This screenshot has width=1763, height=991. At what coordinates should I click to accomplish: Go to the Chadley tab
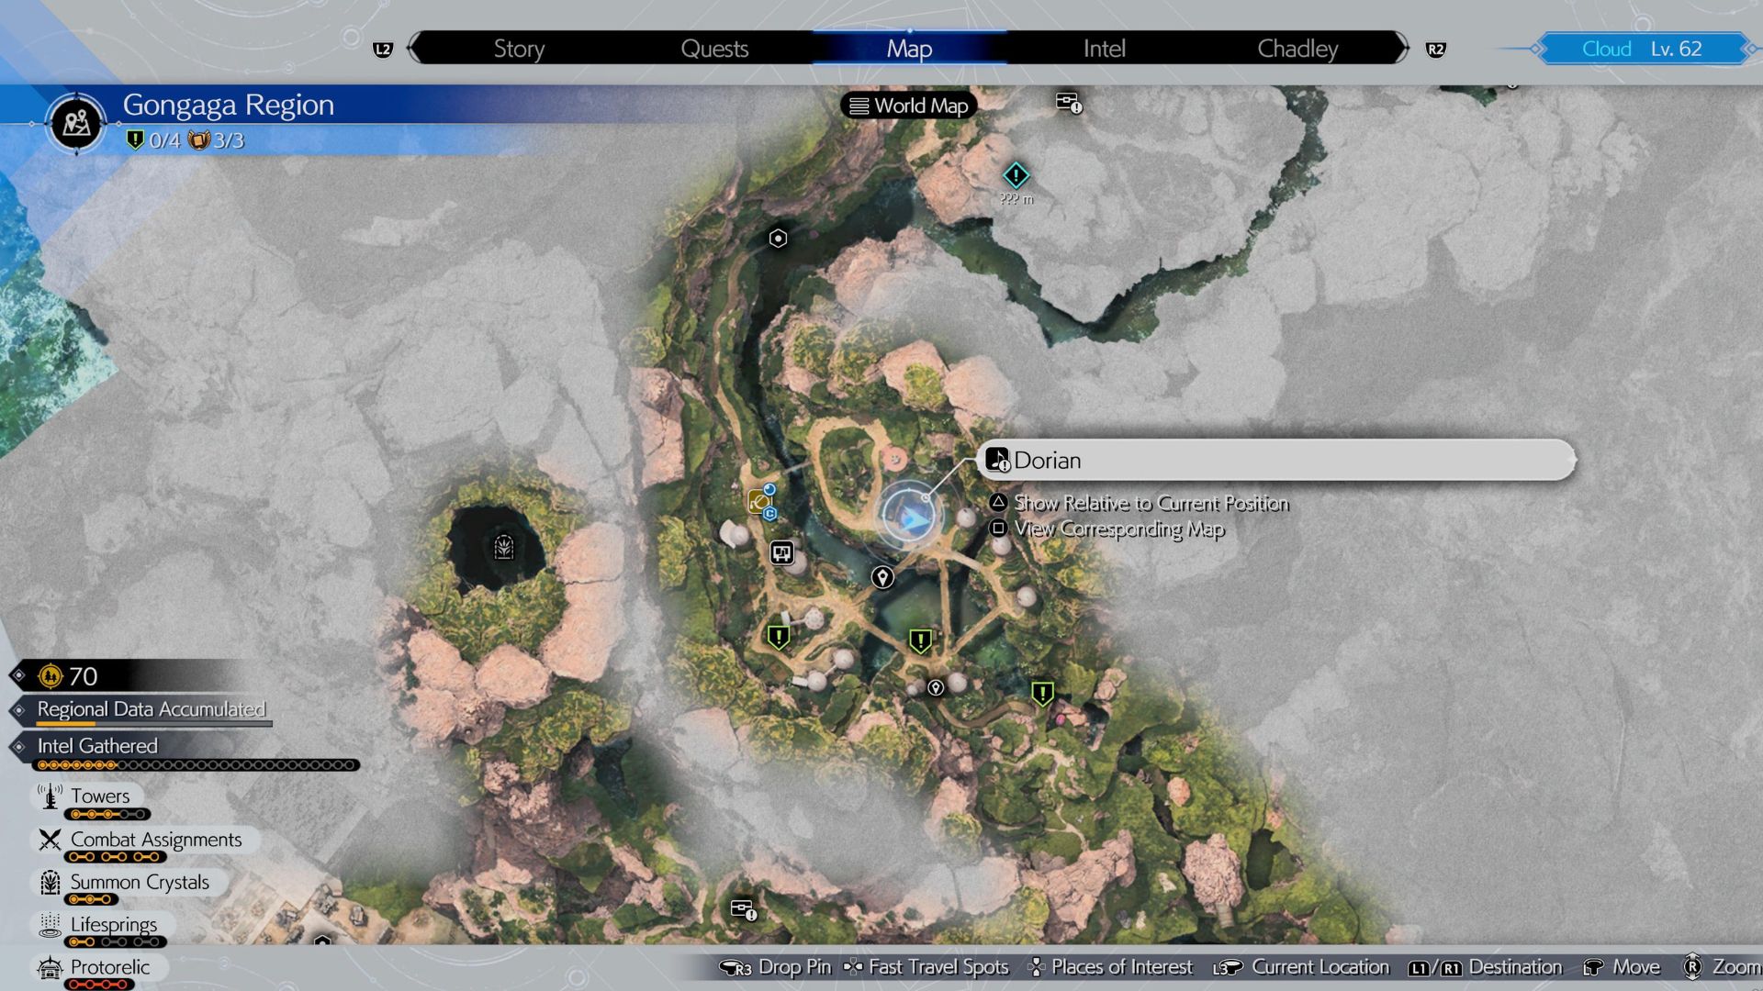pyautogui.click(x=1297, y=49)
